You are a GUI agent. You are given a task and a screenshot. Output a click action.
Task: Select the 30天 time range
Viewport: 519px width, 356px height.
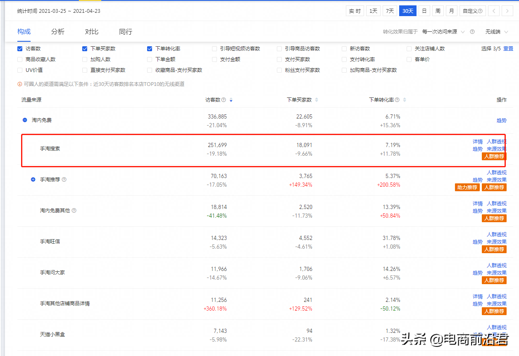pyautogui.click(x=408, y=11)
